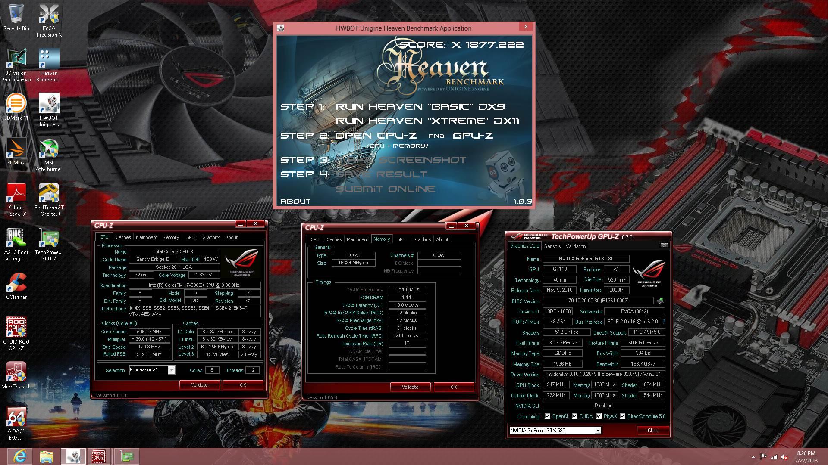Click Run Heaven "Basic" DX9
This screenshot has width=828, height=465.
[x=420, y=106]
